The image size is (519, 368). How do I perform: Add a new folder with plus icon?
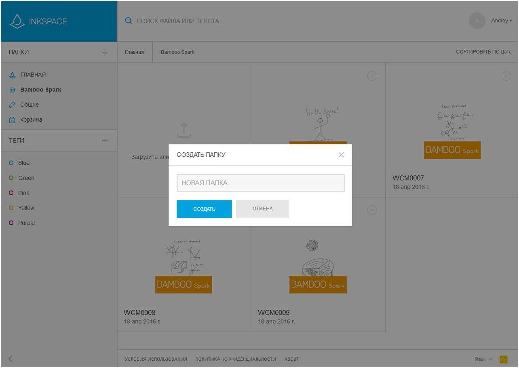[105, 52]
